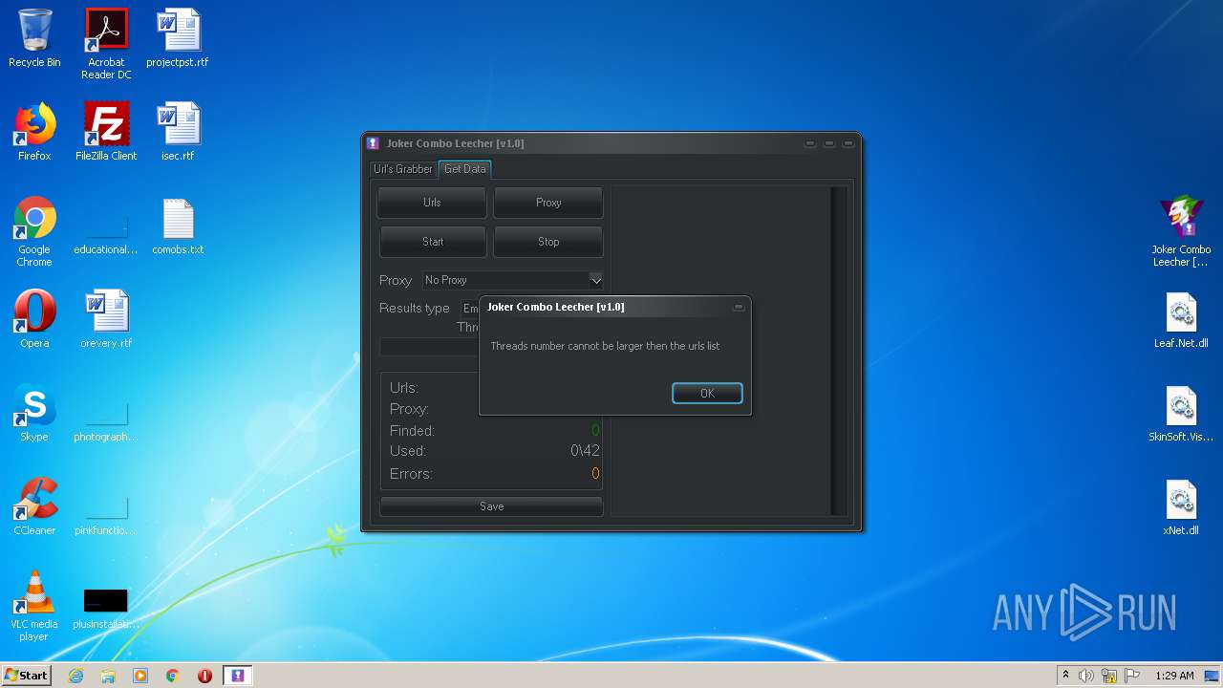Launch CCleaner desktop shortcut
This screenshot has width=1223, height=688.
34,506
